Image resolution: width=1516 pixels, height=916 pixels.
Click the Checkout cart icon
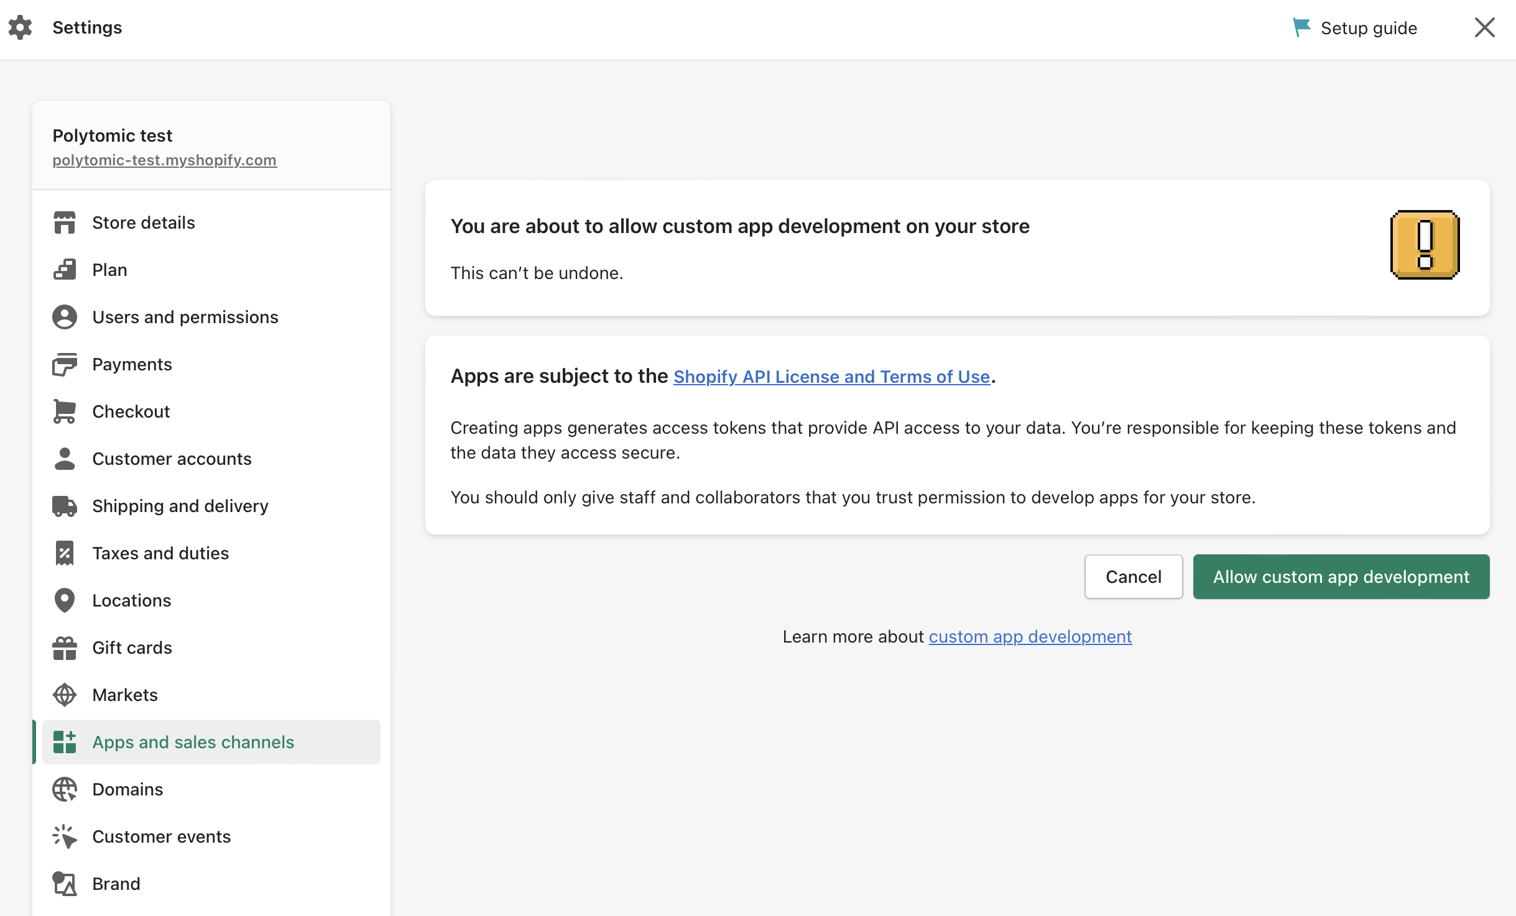[x=65, y=411]
